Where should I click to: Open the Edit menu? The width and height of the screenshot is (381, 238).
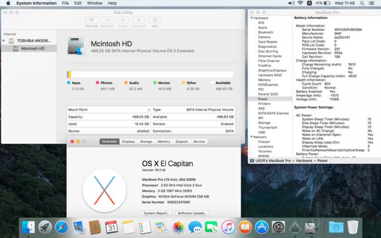pos(78,3)
